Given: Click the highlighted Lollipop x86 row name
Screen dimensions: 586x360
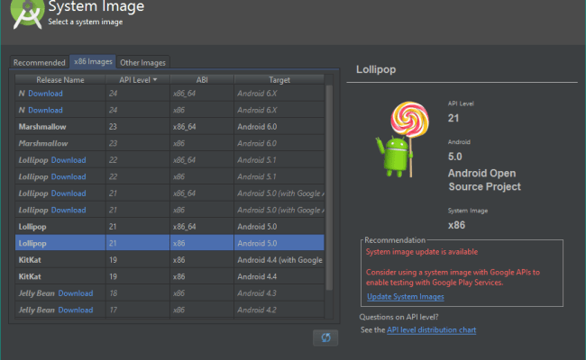Looking at the screenshot, I should (32, 243).
